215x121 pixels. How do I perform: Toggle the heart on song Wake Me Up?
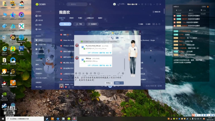pos(61,40)
